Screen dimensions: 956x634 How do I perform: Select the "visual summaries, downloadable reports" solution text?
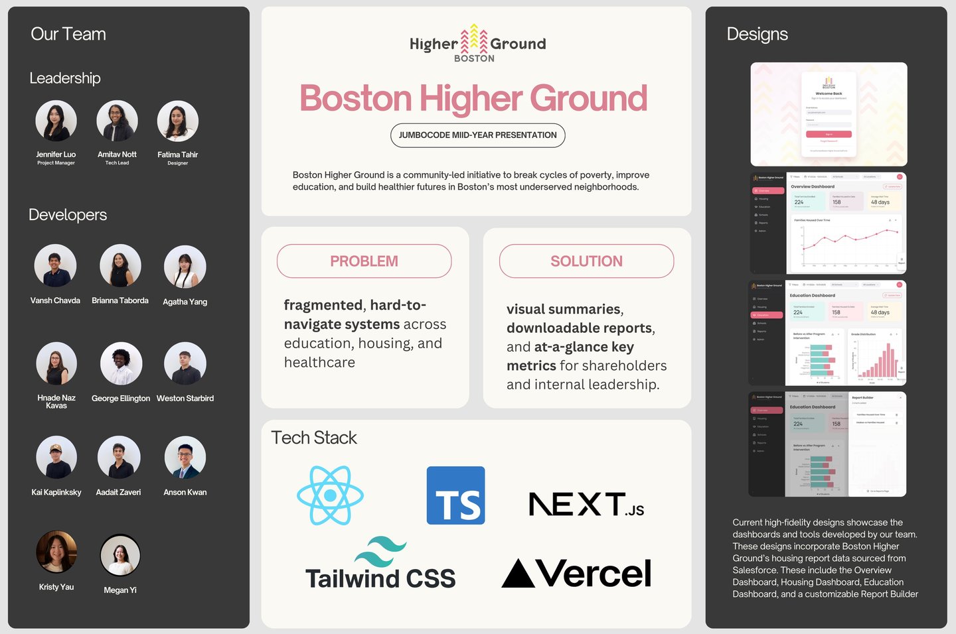587,347
